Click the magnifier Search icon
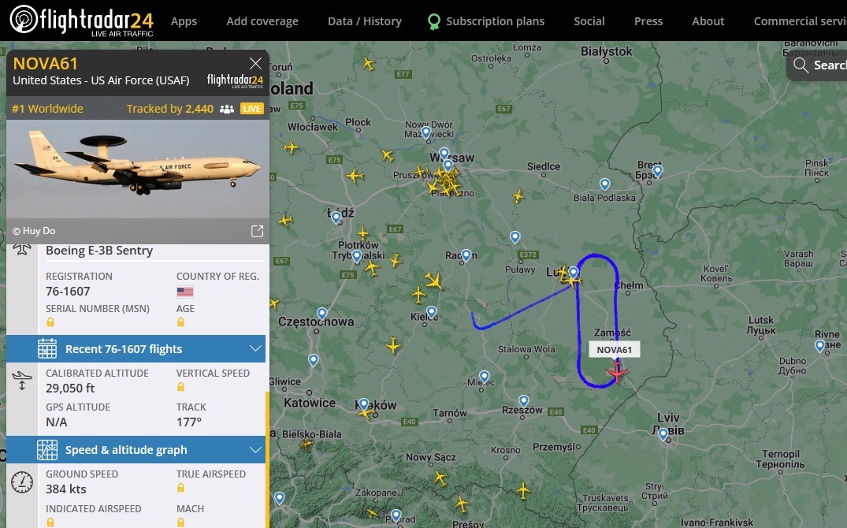This screenshot has height=528, width=847. tap(801, 65)
